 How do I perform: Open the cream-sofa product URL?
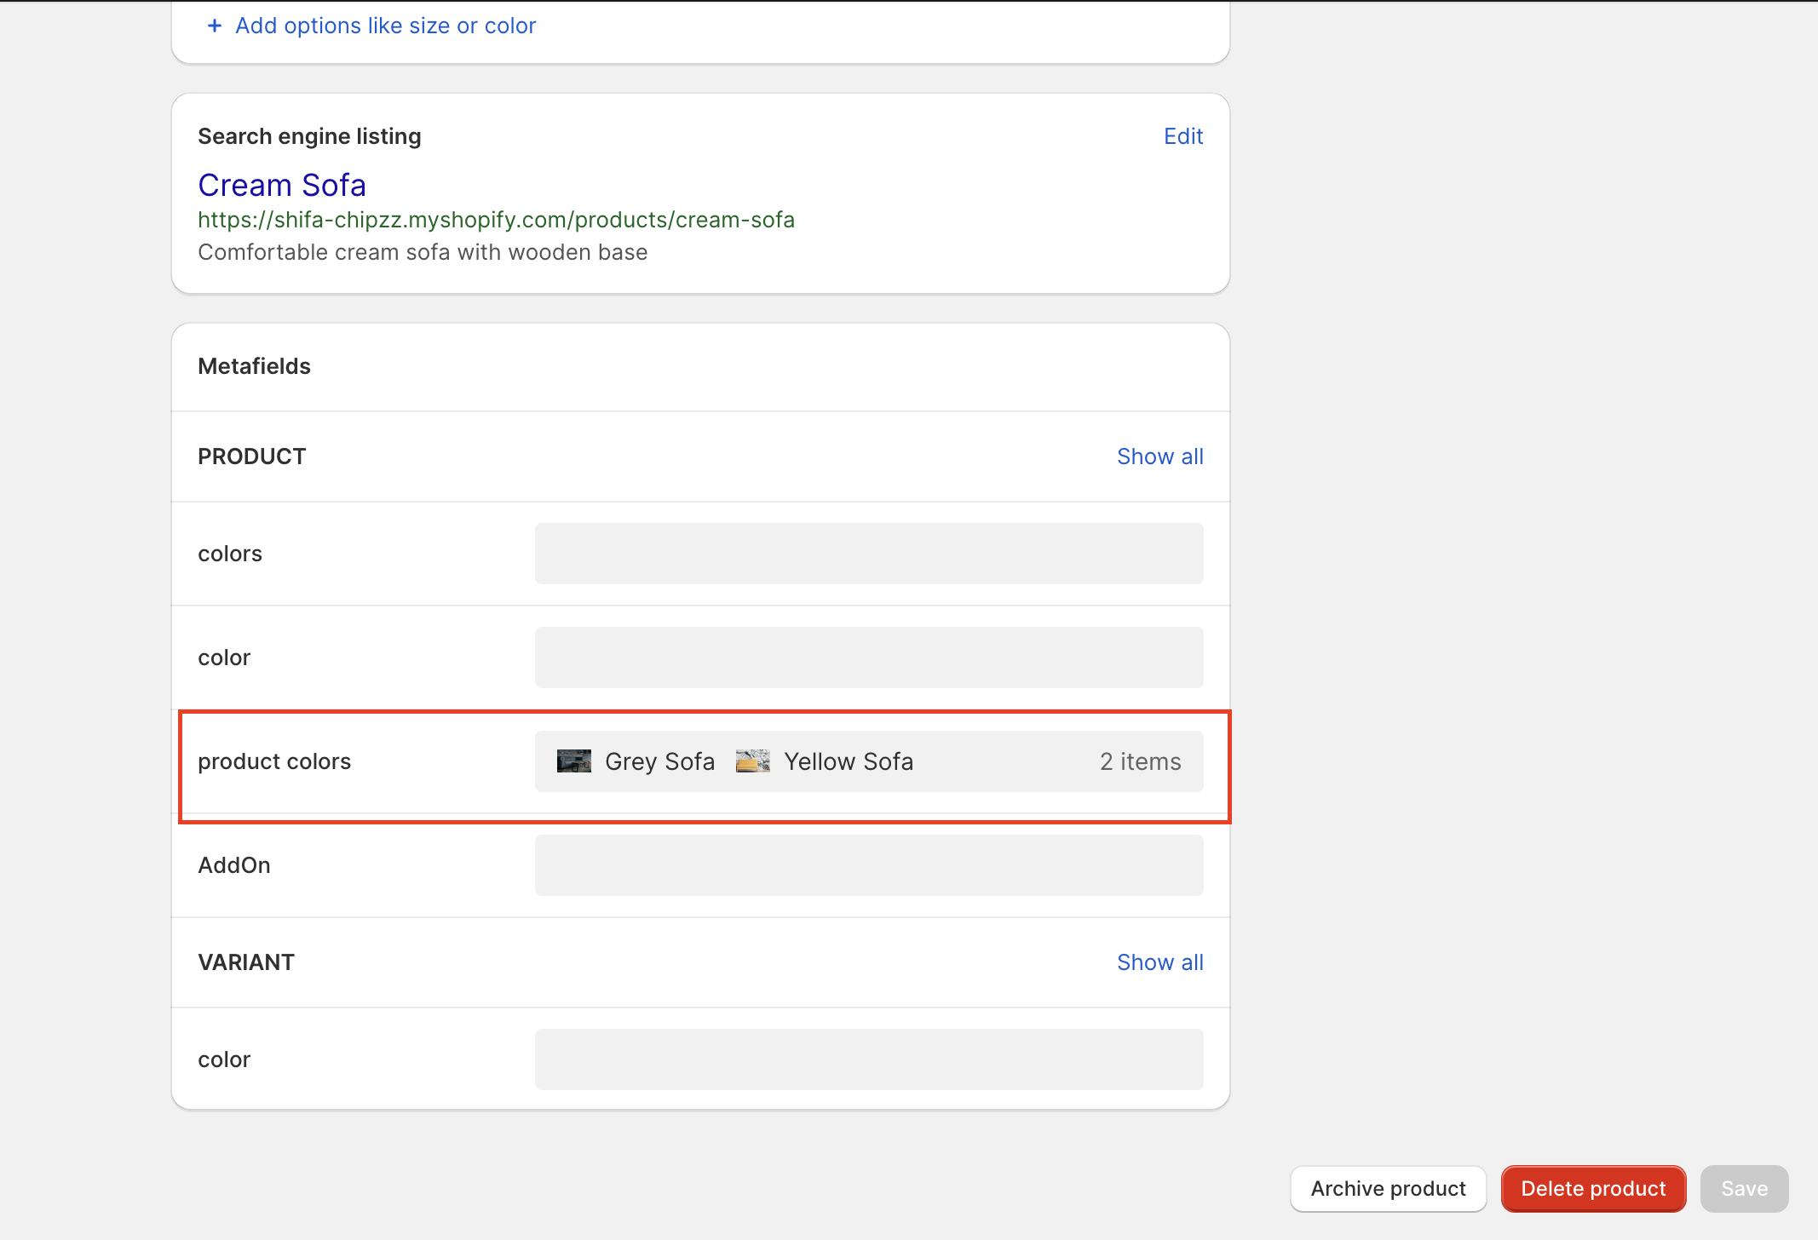point(496,220)
